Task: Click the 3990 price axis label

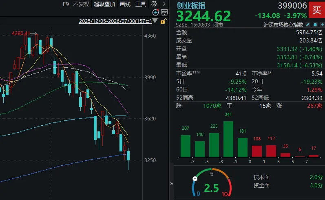Action: tap(150, 78)
